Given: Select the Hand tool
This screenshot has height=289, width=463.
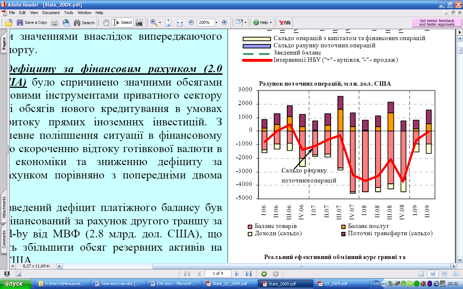Looking at the screenshot, I should (106, 22).
